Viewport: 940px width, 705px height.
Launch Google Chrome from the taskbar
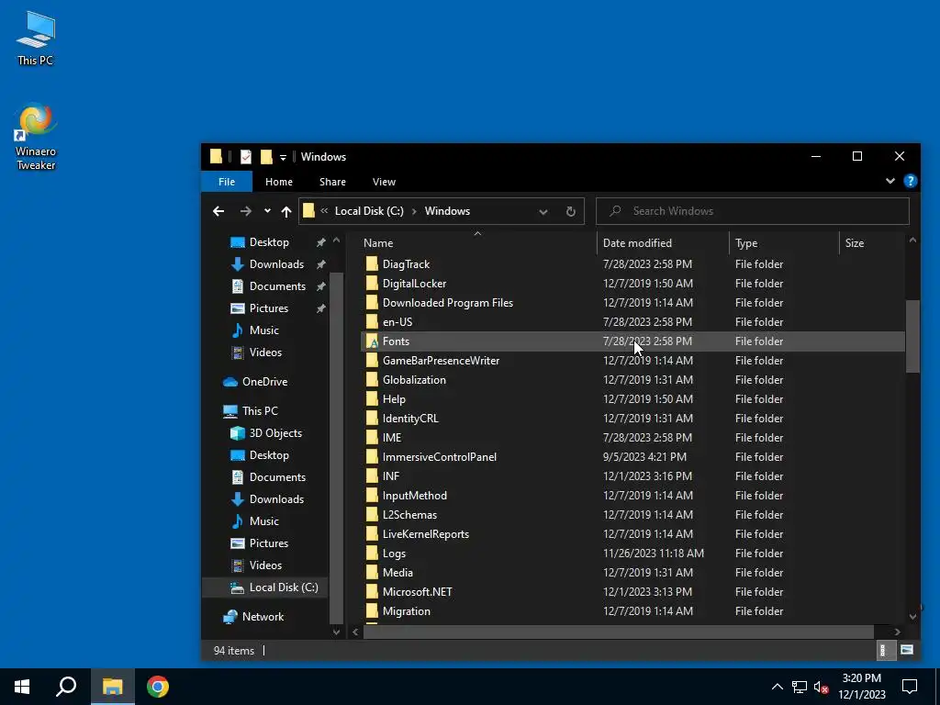(158, 687)
